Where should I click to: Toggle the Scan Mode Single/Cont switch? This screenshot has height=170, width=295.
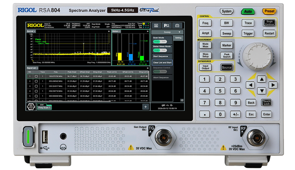point(160,41)
